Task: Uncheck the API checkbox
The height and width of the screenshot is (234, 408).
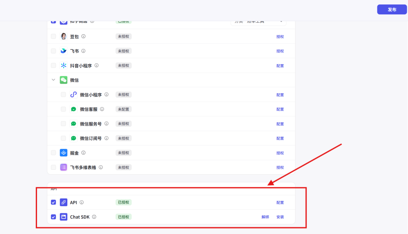Action: pos(53,202)
